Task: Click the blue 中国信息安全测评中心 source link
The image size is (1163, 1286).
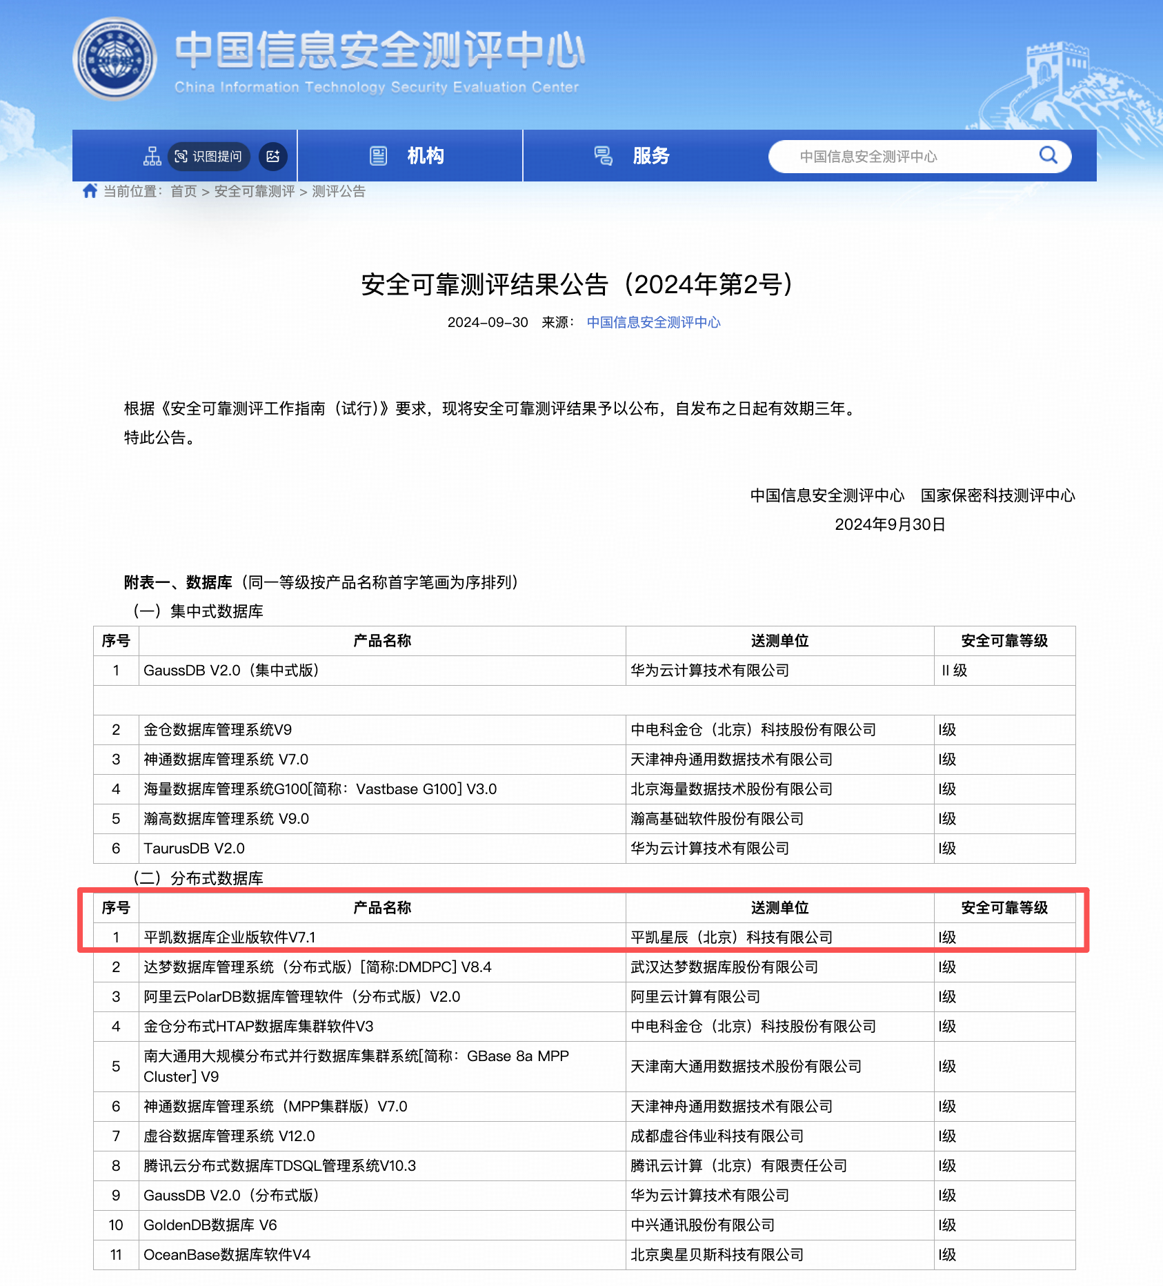Action: point(653,322)
